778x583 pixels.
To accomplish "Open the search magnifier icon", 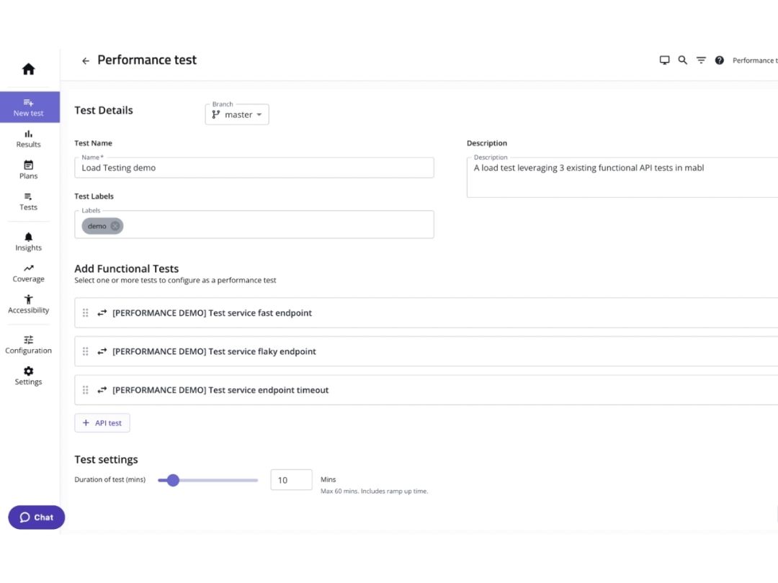I will coord(683,60).
